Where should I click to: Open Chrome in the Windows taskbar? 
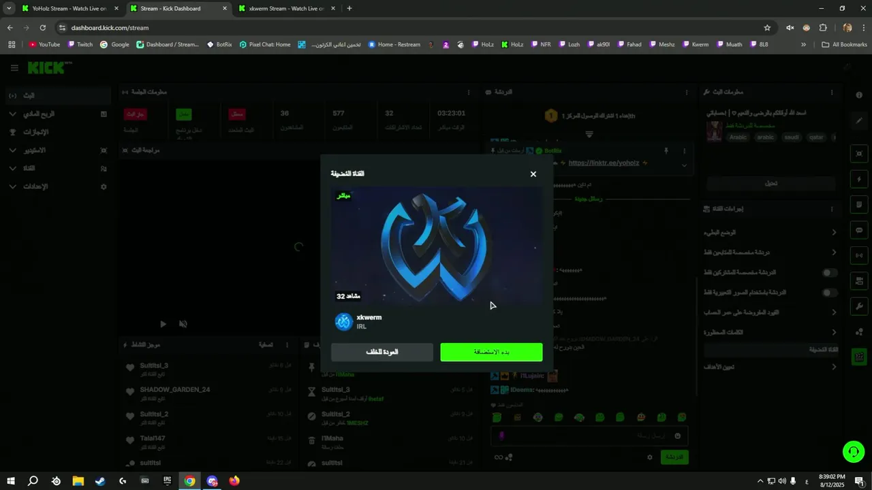click(189, 481)
